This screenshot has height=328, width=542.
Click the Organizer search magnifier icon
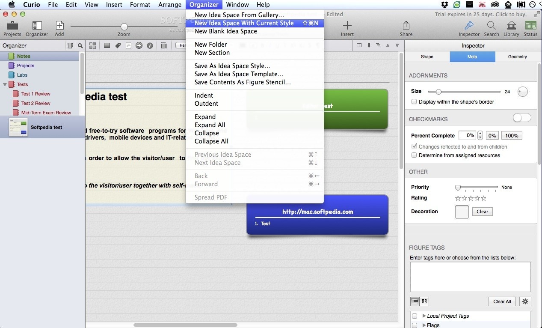click(x=80, y=45)
